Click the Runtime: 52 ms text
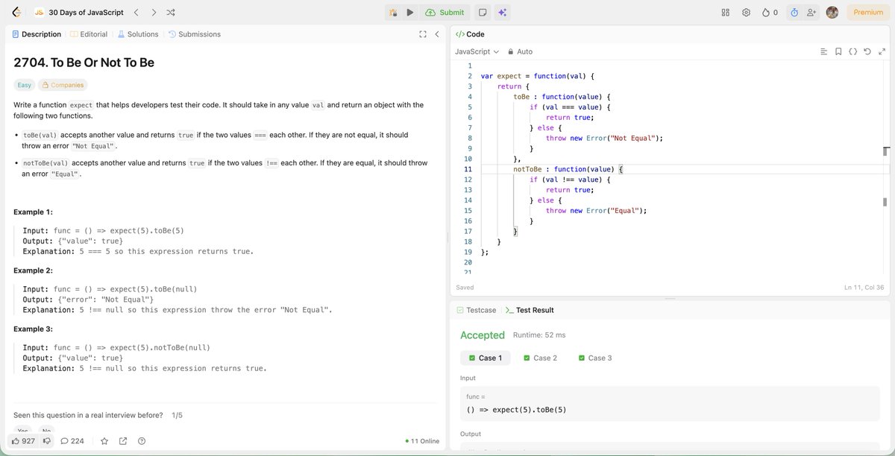The image size is (895, 456). click(539, 335)
